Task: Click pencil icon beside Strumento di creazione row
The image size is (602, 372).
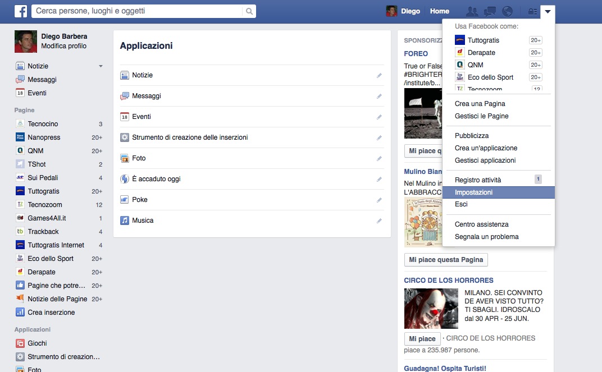Action: pyautogui.click(x=379, y=137)
